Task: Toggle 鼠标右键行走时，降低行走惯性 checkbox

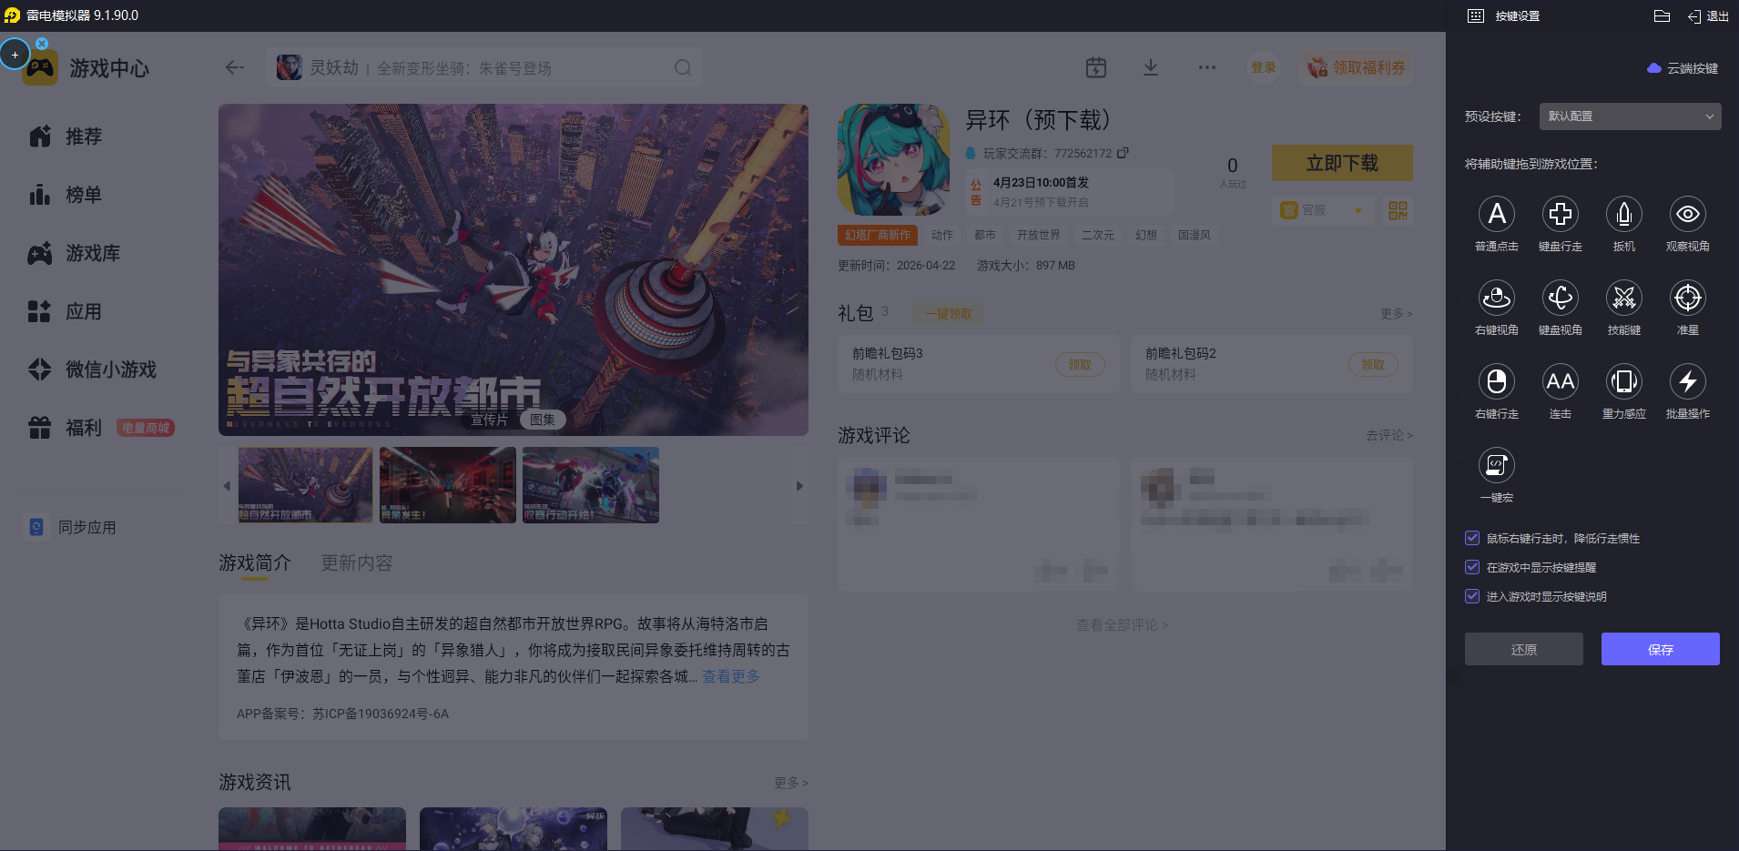Action: pyautogui.click(x=1472, y=538)
